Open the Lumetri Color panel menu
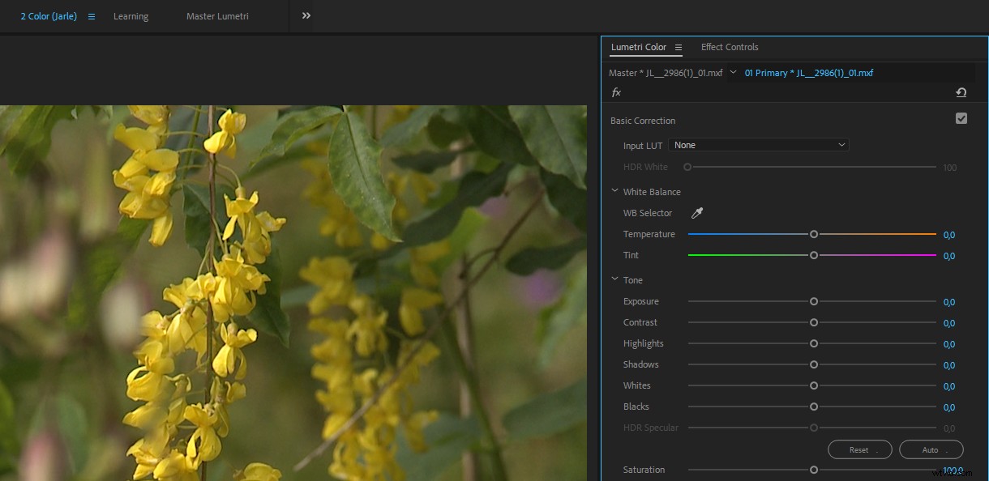 point(679,47)
